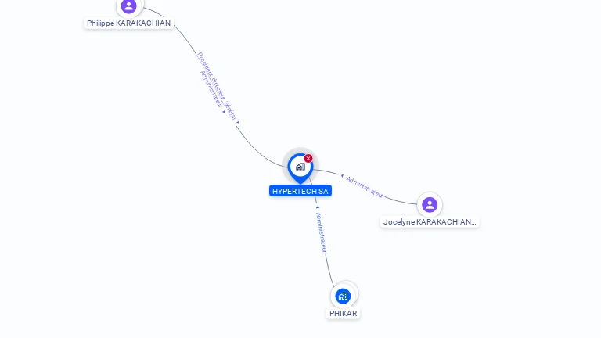This screenshot has width=601, height=338.
Task: Click the red X badge on HYPERTECH SA
Action: (x=308, y=158)
